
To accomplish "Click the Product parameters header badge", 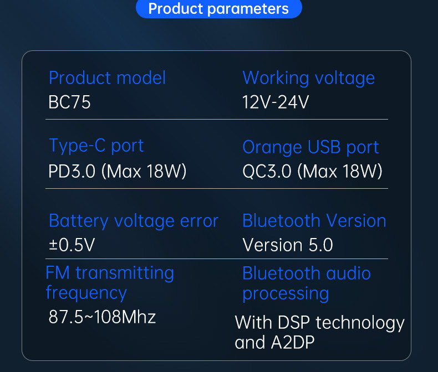I will [218, 8].
